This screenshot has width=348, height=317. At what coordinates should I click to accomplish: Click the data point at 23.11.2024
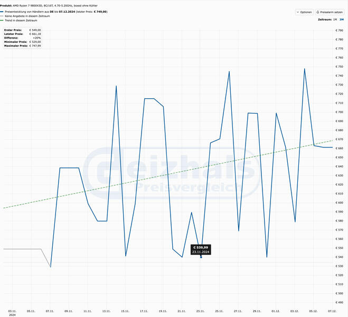[x=201, y=257]
